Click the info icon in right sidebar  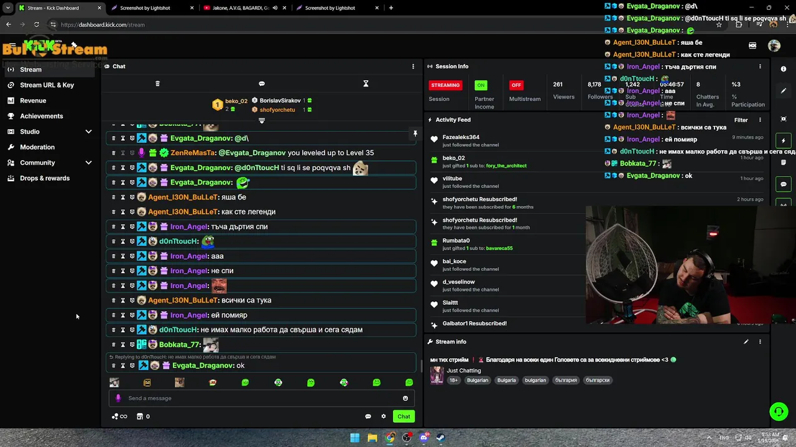tap(784, 69)
